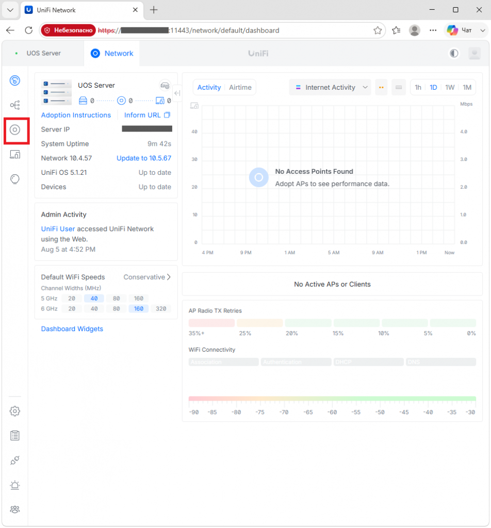491x528 pixels.
Task: Open a new browser tab
Action: coord(154,10)
